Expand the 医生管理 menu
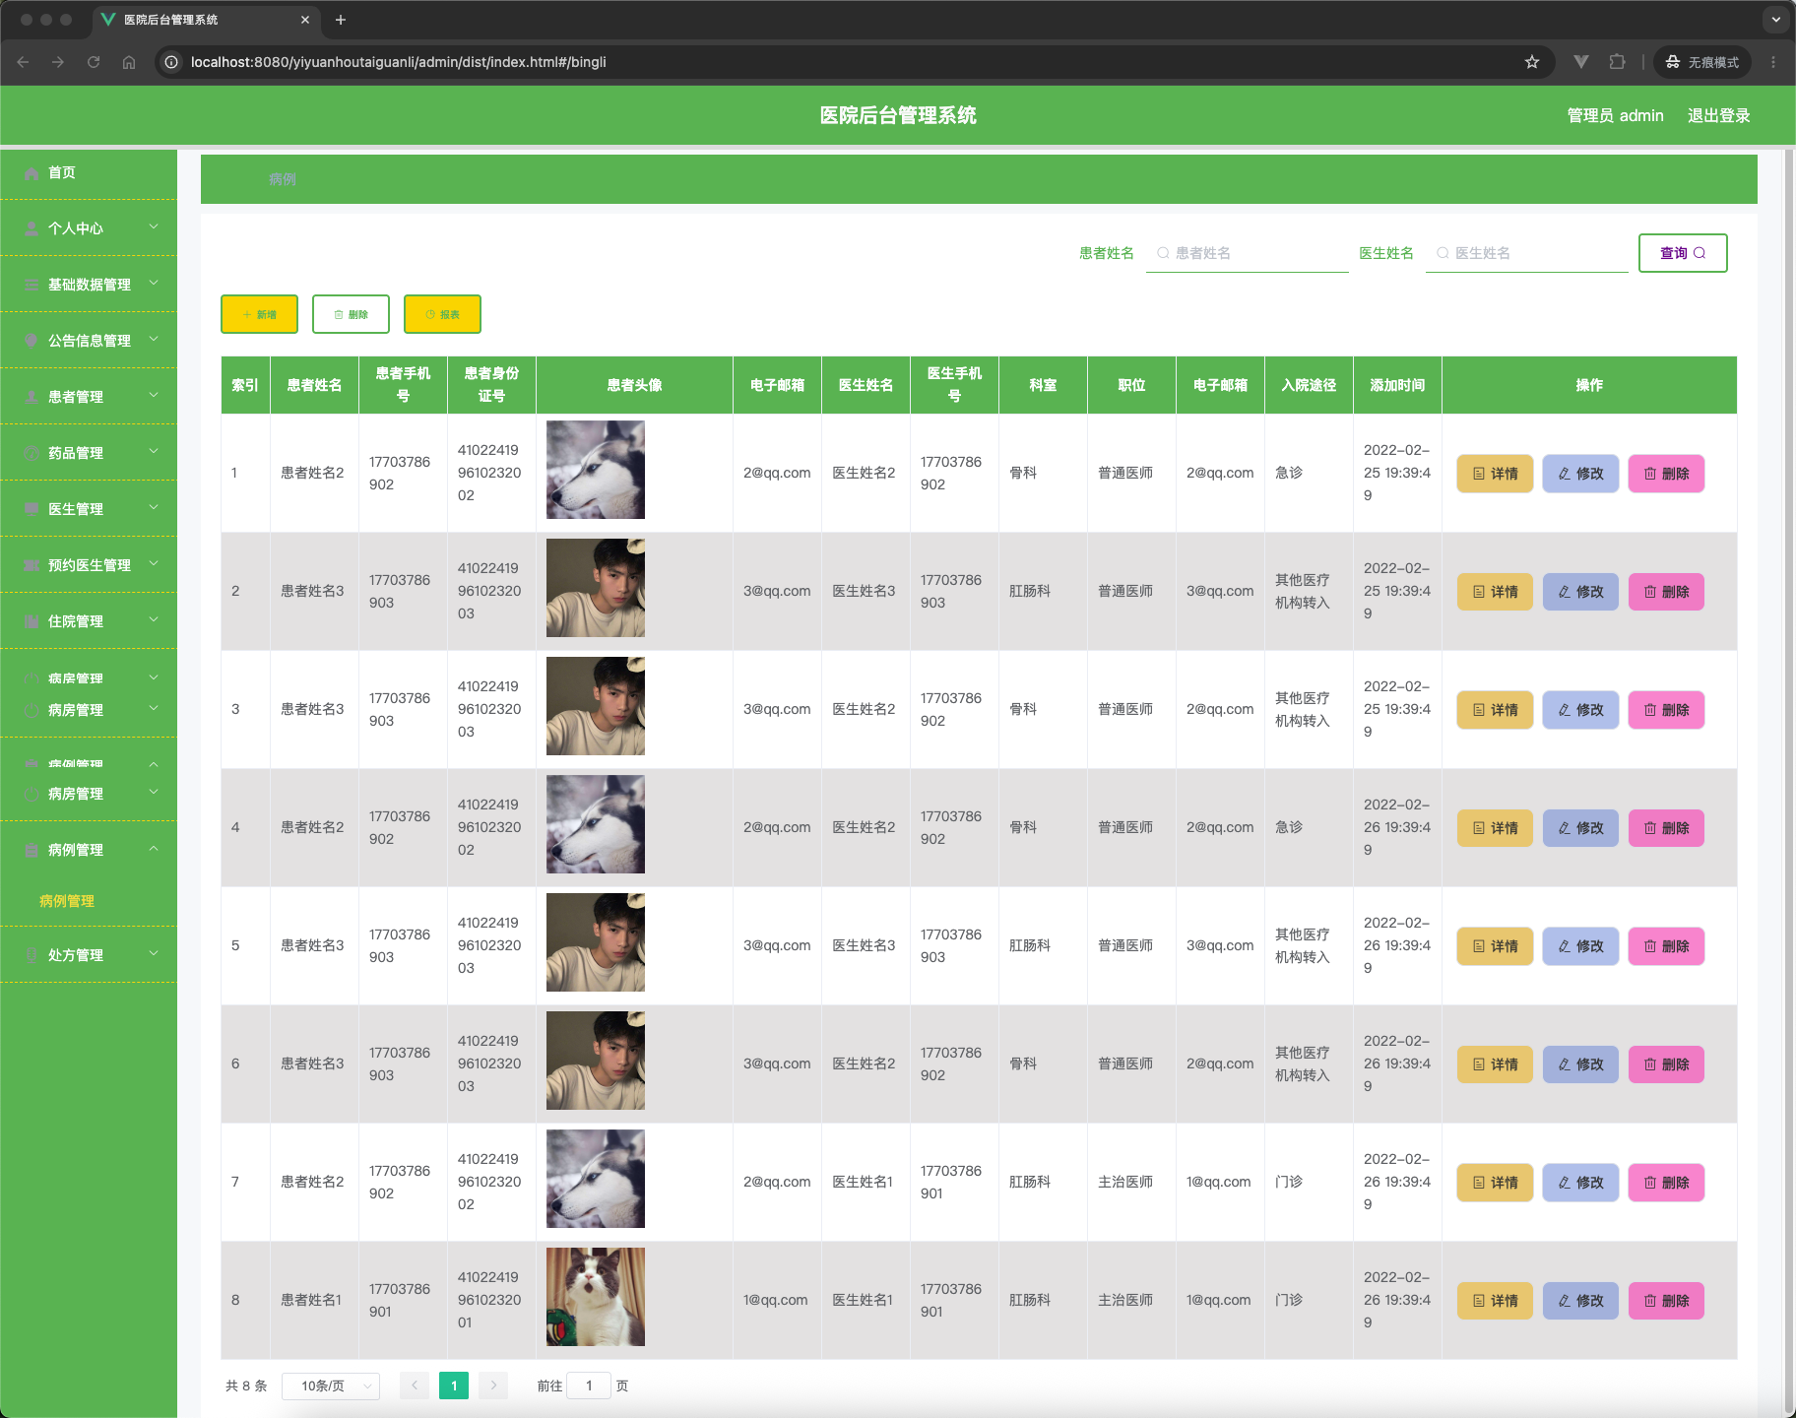Viewport: 1796px width, 1418px height. point(89,509)
